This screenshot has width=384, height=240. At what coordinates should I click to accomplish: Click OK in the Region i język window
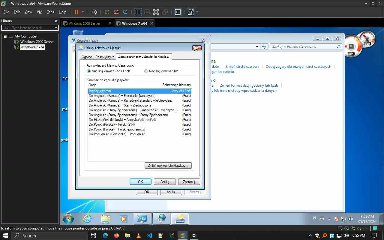pyautogui.click(x=147, y=192)
